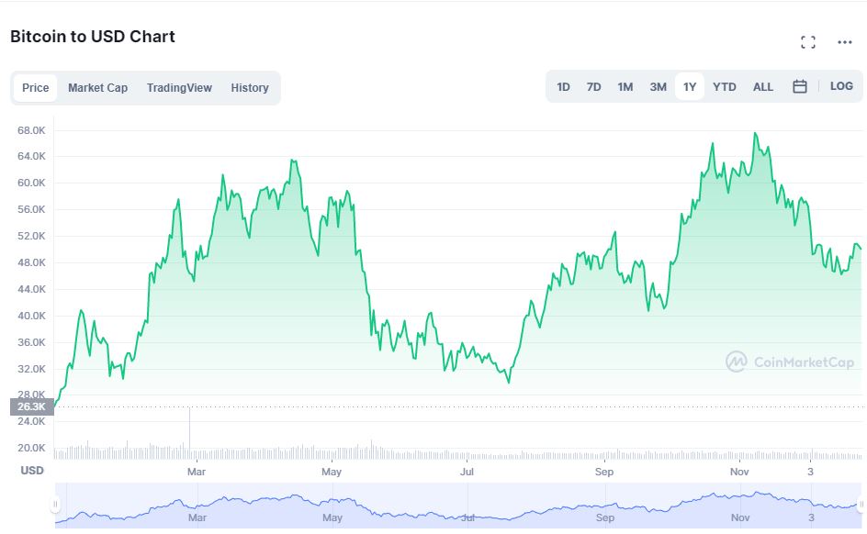Toggle LOG scale on the chart
Image resolution: width=867 pixels, height=534 pixels.
(x=841, y=86)
